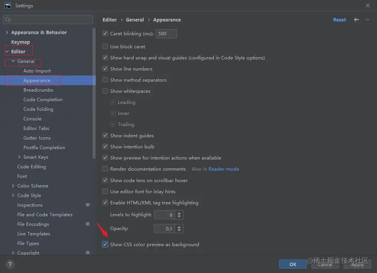Click the OK button
This screenshot has width=377, height=273.
[x=293, y=264]
